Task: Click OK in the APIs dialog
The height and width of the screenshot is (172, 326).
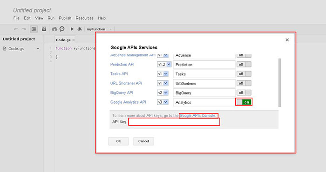Action: 118,141
